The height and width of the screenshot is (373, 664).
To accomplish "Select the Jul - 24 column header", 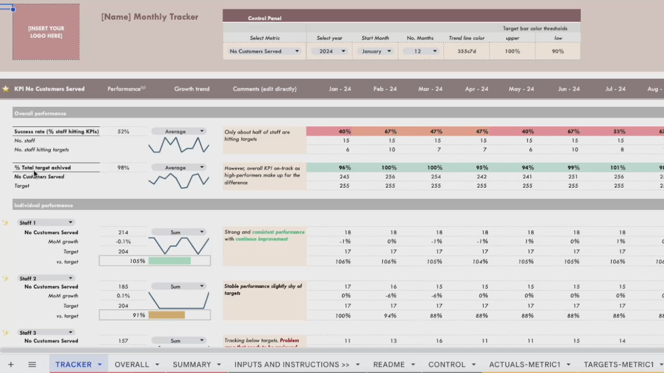I will point(615,89).
